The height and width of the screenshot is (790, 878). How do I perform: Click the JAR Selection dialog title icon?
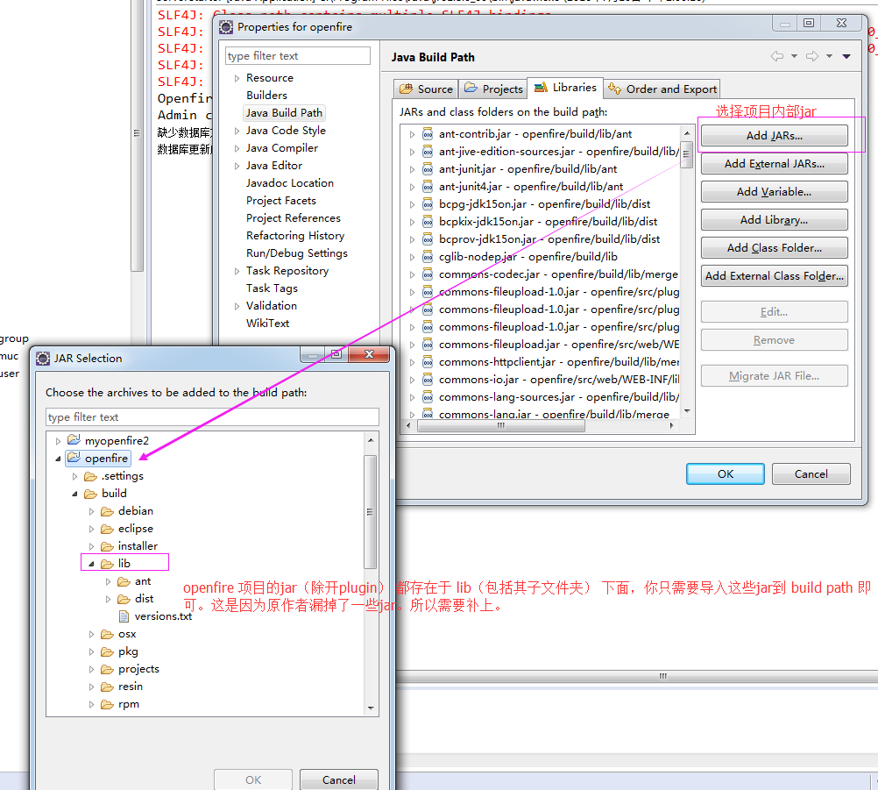43,359
